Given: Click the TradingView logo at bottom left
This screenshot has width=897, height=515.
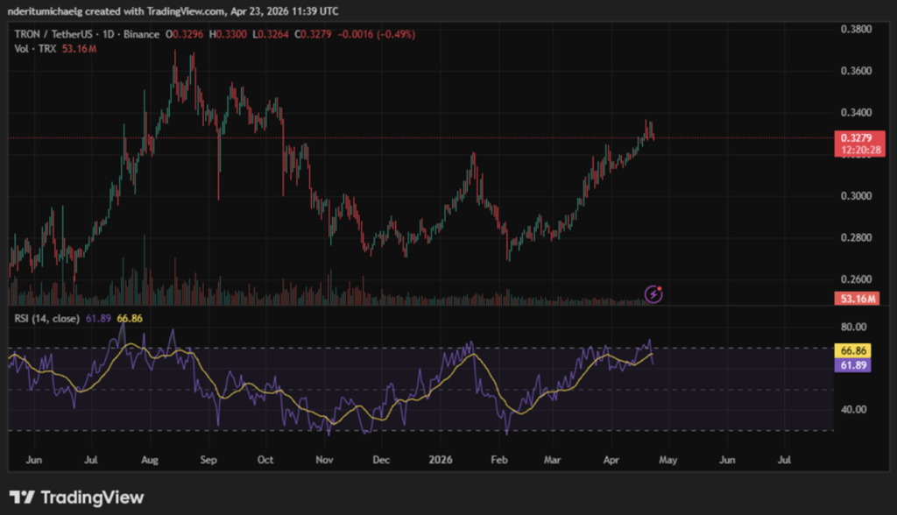Looking at the screenshot, I should 76,497.
